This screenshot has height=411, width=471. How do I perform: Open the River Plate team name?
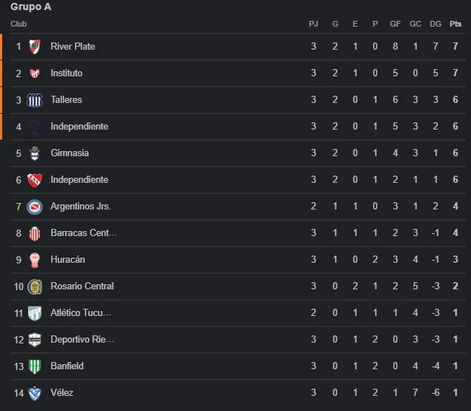coord(73,47)
